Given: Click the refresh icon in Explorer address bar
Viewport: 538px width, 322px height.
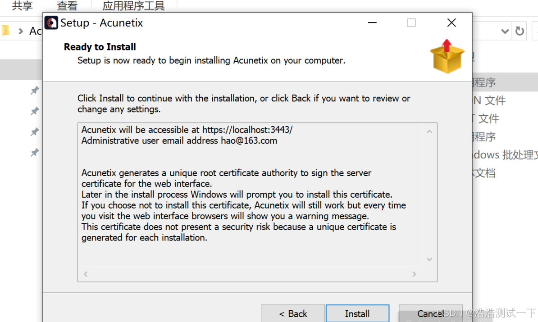Looking at the screenshot, I should click(x=520, y=31).
